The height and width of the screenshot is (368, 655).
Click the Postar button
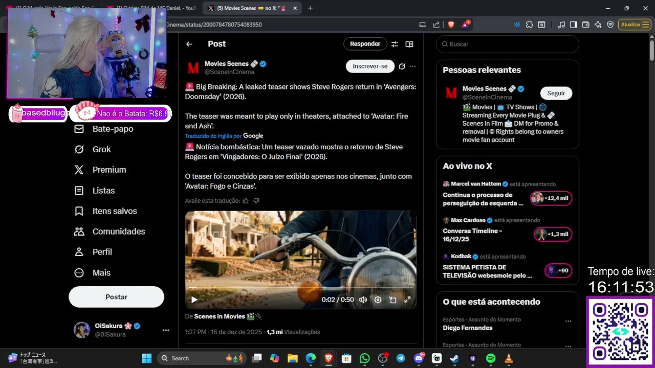point(116,297)
